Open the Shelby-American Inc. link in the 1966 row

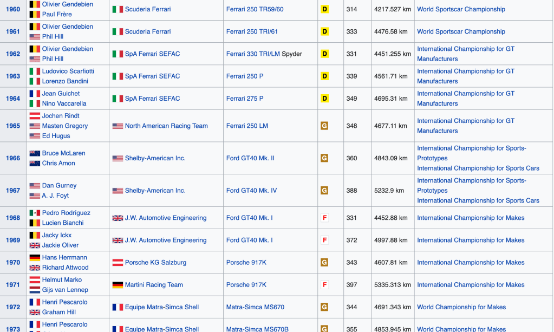[155, 158]
